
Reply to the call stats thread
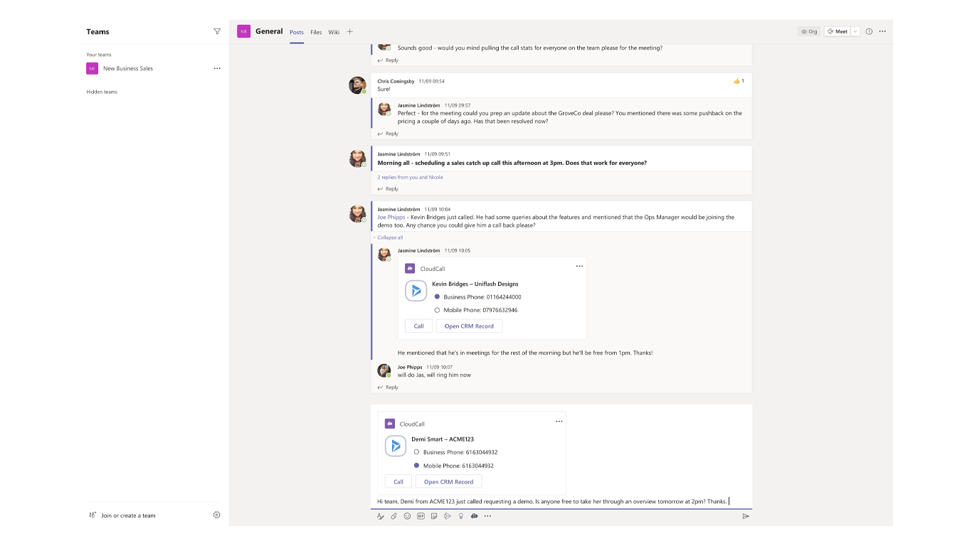tap(388, 60)
